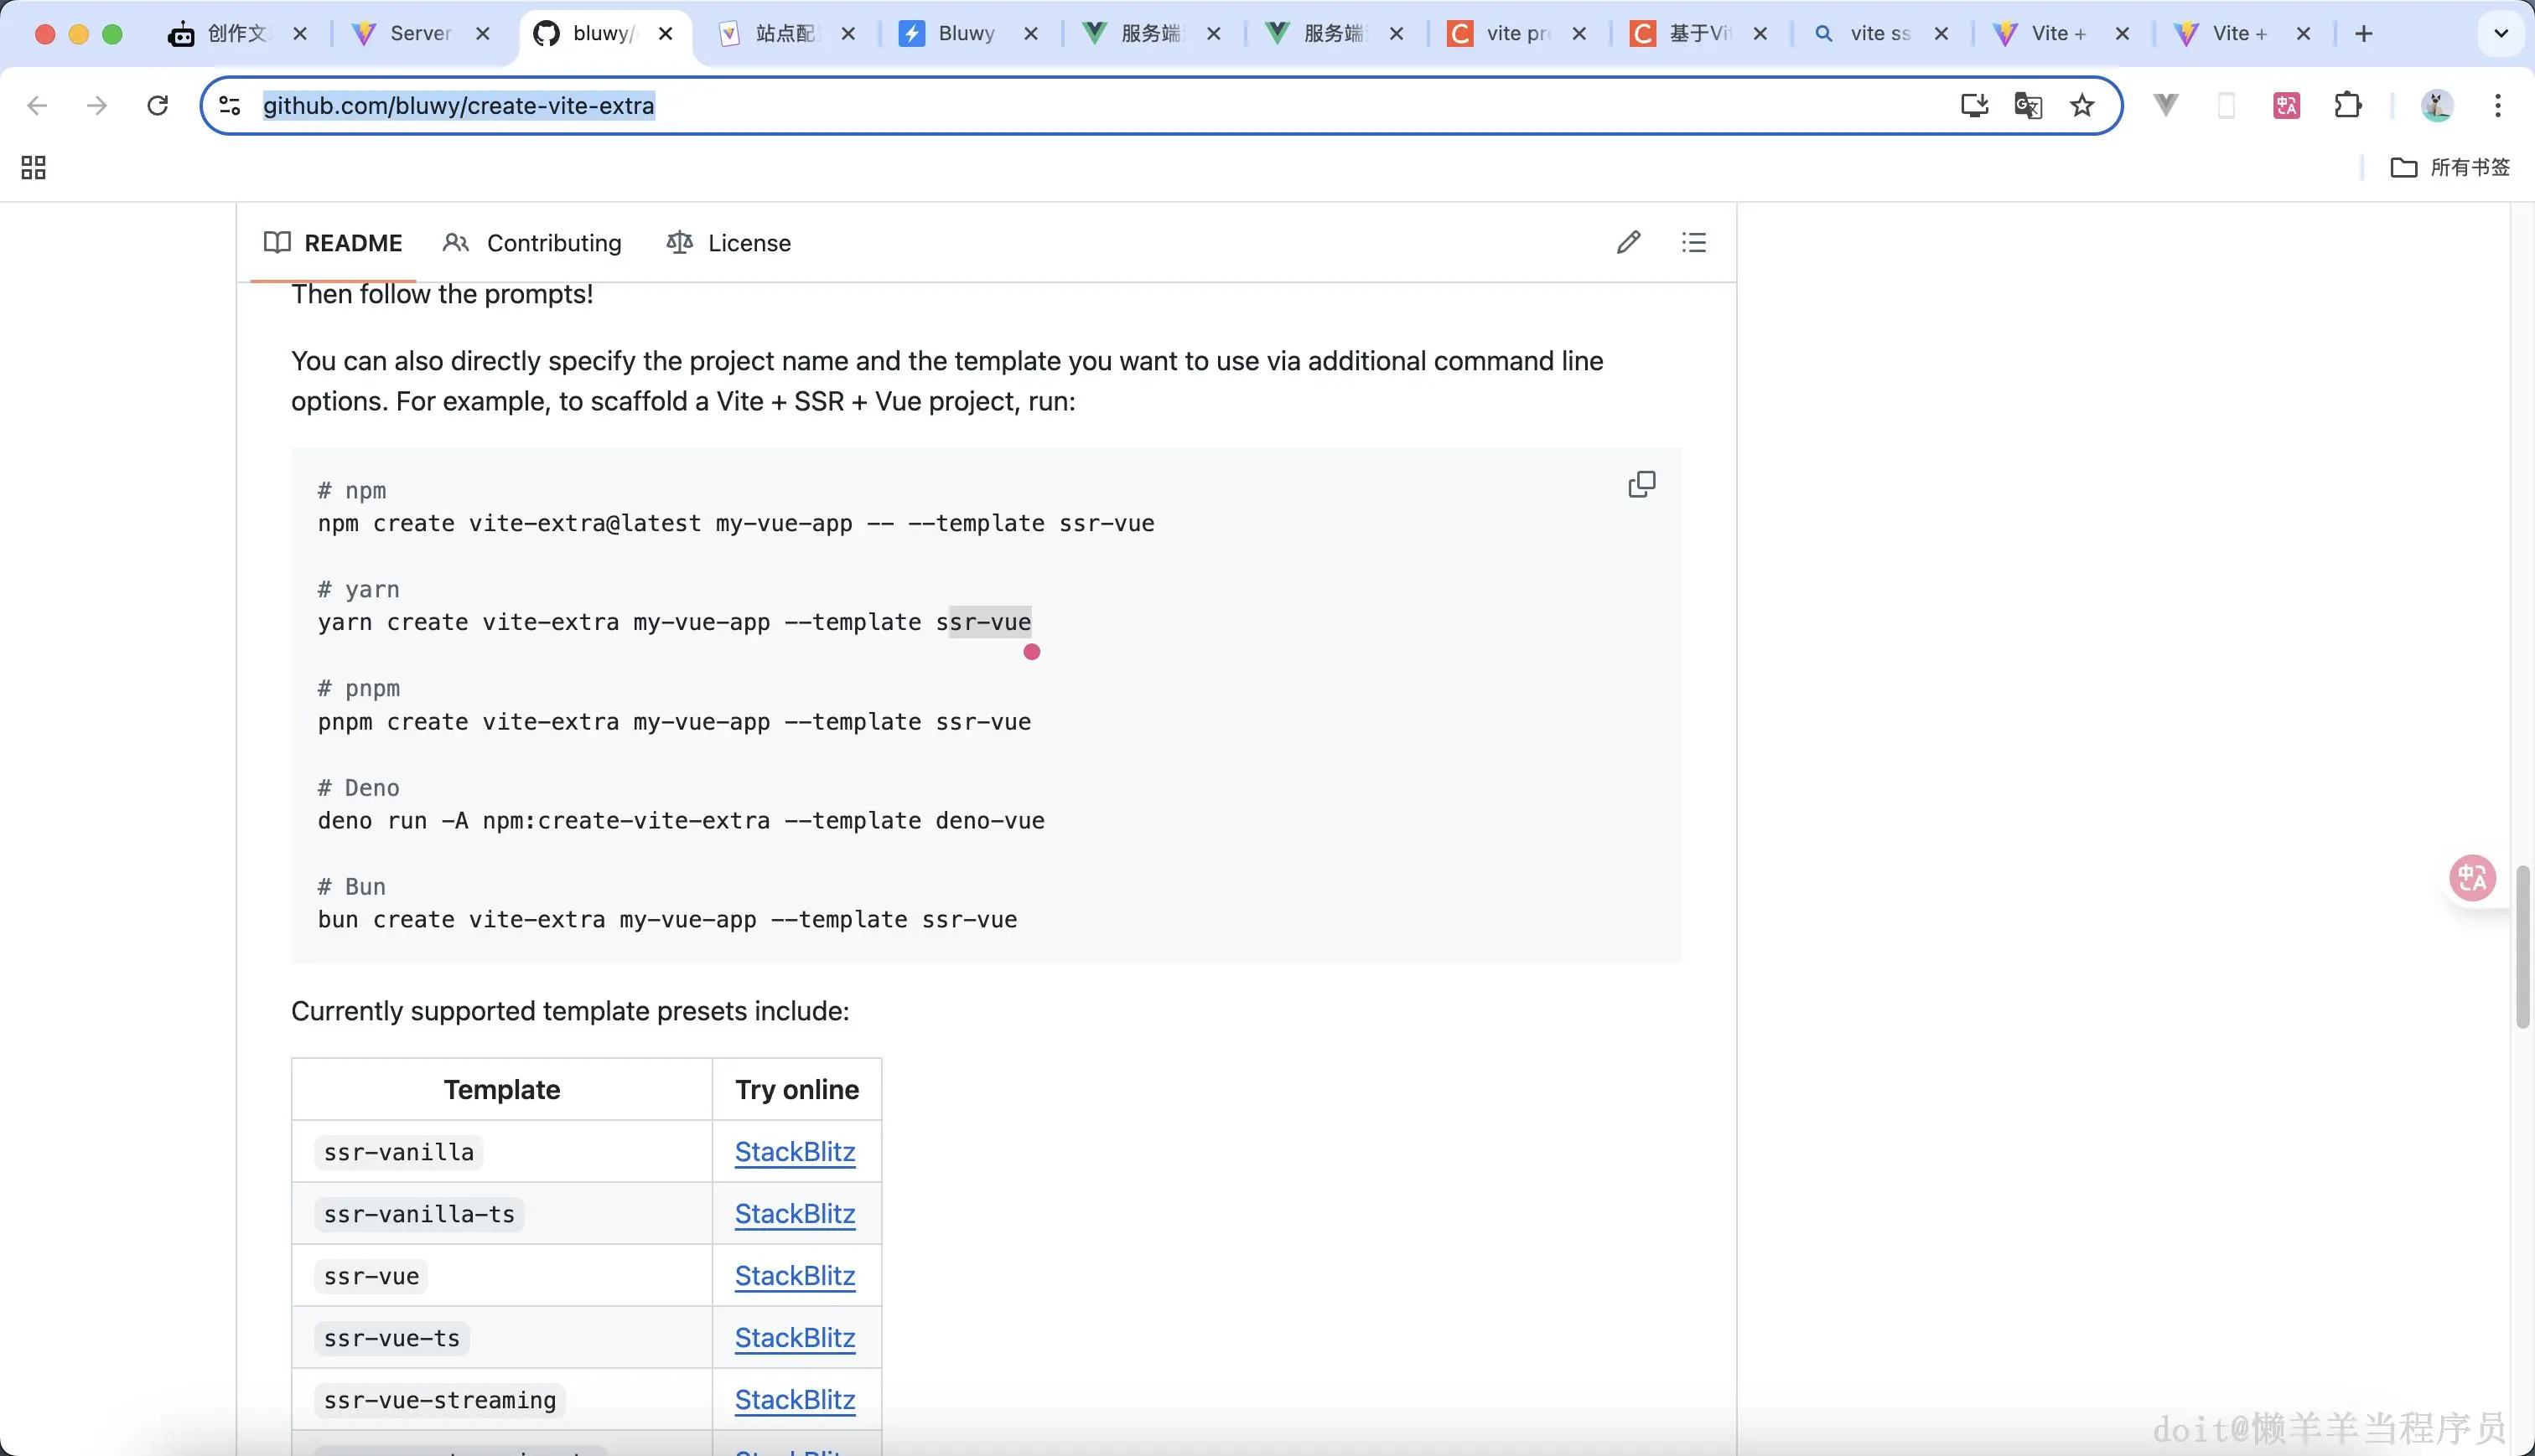Click the GitHub URL address field

tap(1000, 105)
